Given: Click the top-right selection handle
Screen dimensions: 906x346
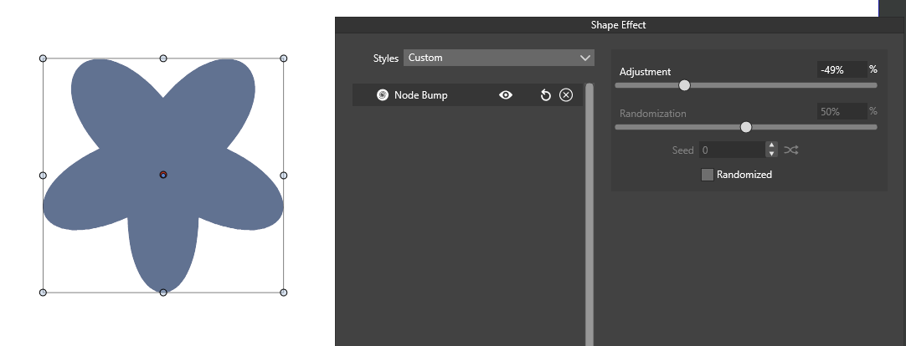Looking at the screenshot, I should pyautogui.click(x=284, y=59).
